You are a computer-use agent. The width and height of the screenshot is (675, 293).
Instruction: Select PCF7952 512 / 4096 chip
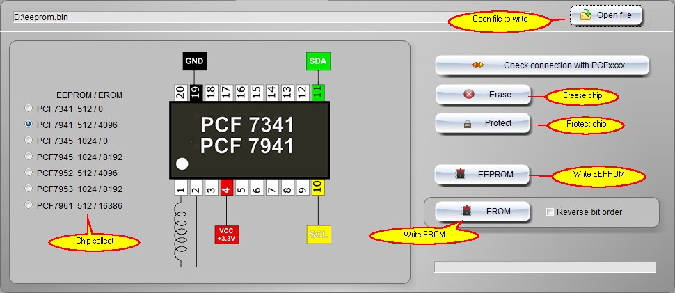tap(29, 172)
